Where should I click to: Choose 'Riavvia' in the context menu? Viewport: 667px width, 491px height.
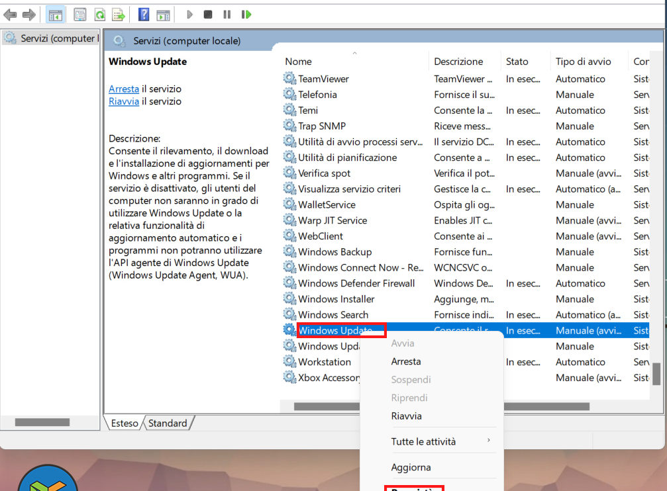pos(406,416)
